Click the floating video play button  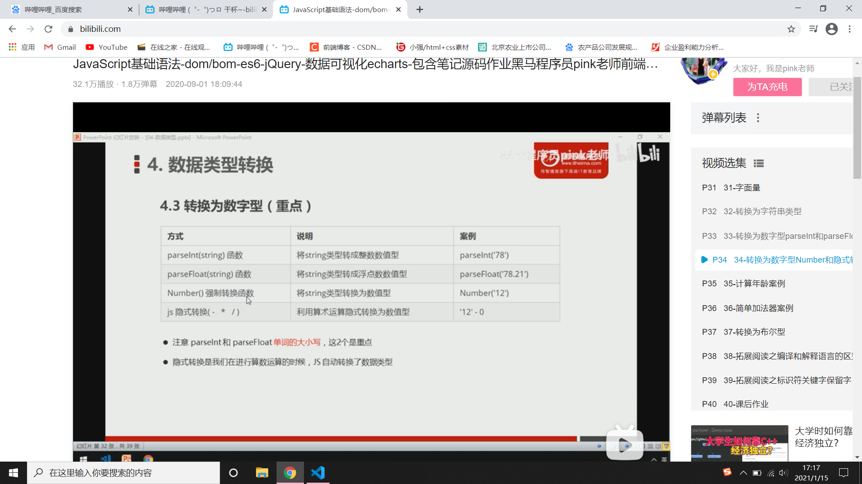[x=625, y=445]
